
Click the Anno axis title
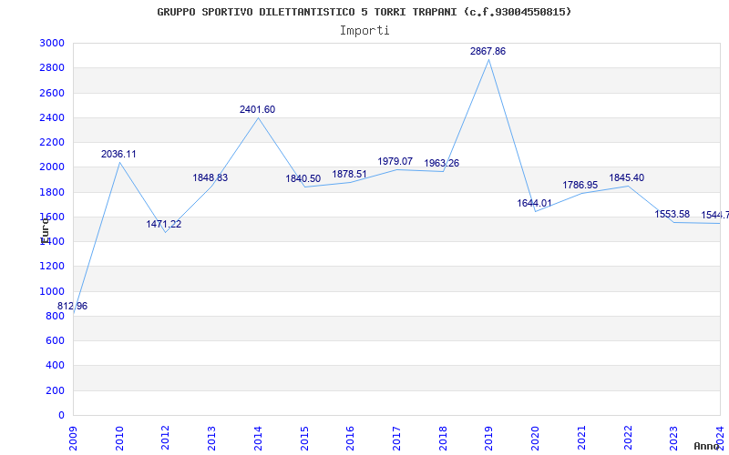706,446
